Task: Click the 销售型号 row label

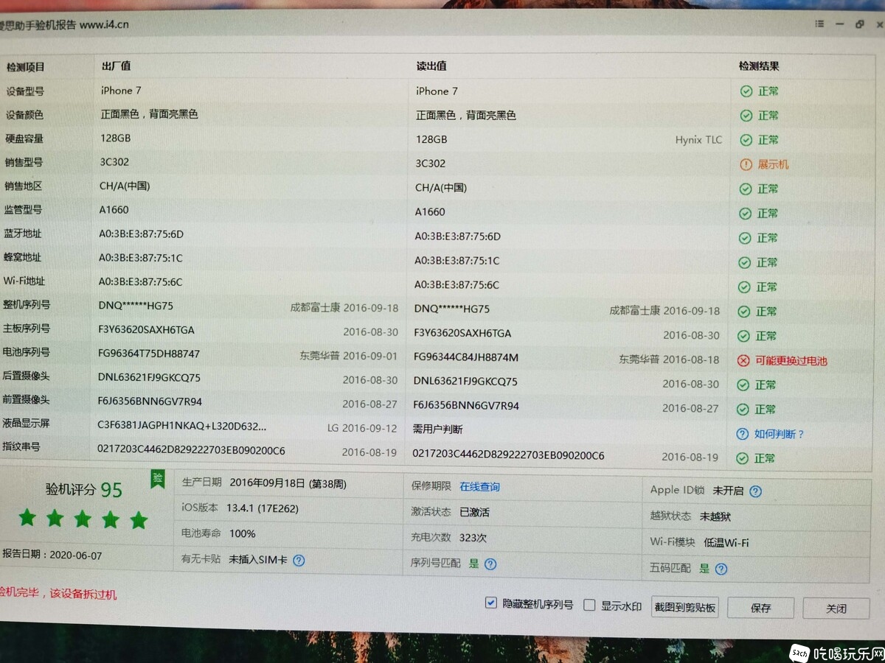Action: (x=24, y=162)
